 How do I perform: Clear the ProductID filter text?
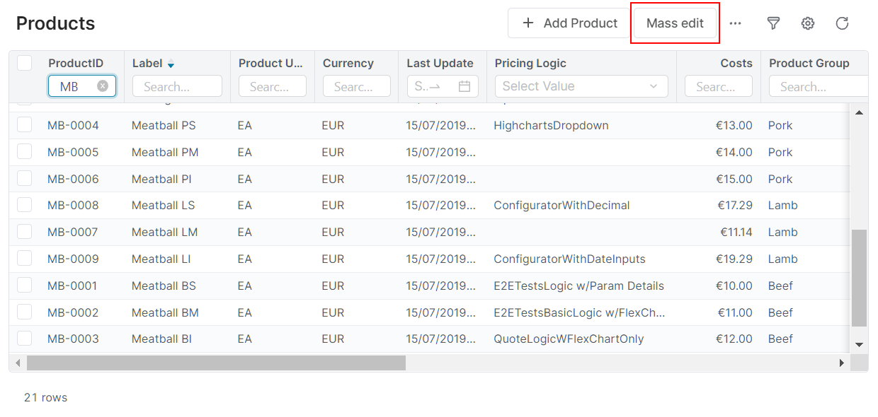tap(103, 86)
